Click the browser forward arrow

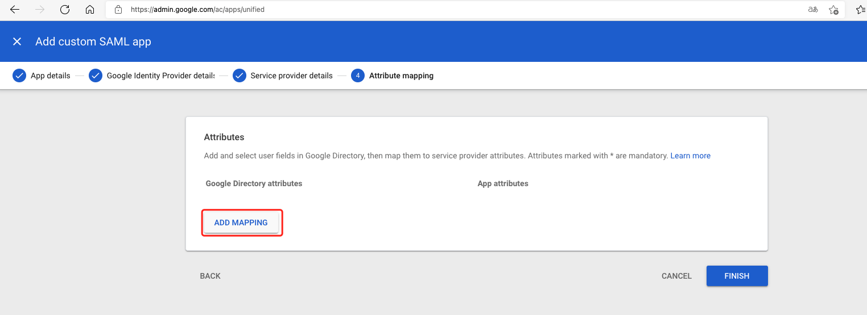click(x=39, y=10)
